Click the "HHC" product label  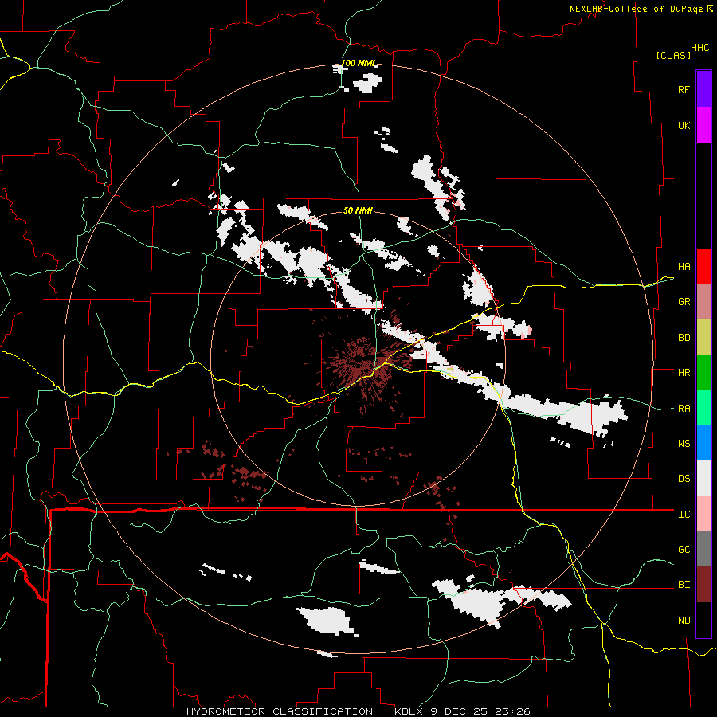[700, 48]
